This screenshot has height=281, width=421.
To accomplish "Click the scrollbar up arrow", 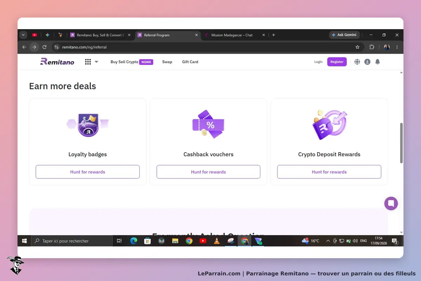I will click(x=401, y=72).
